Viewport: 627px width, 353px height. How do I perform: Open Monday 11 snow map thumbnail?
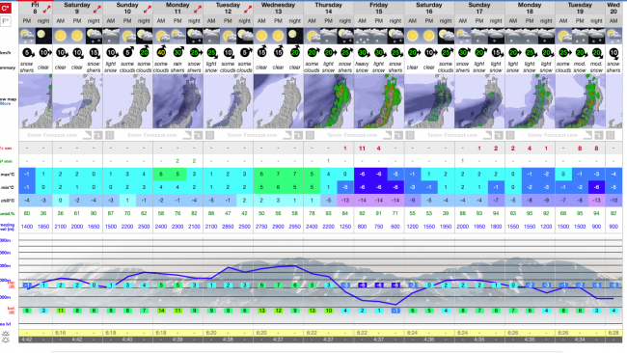(177, 101)
